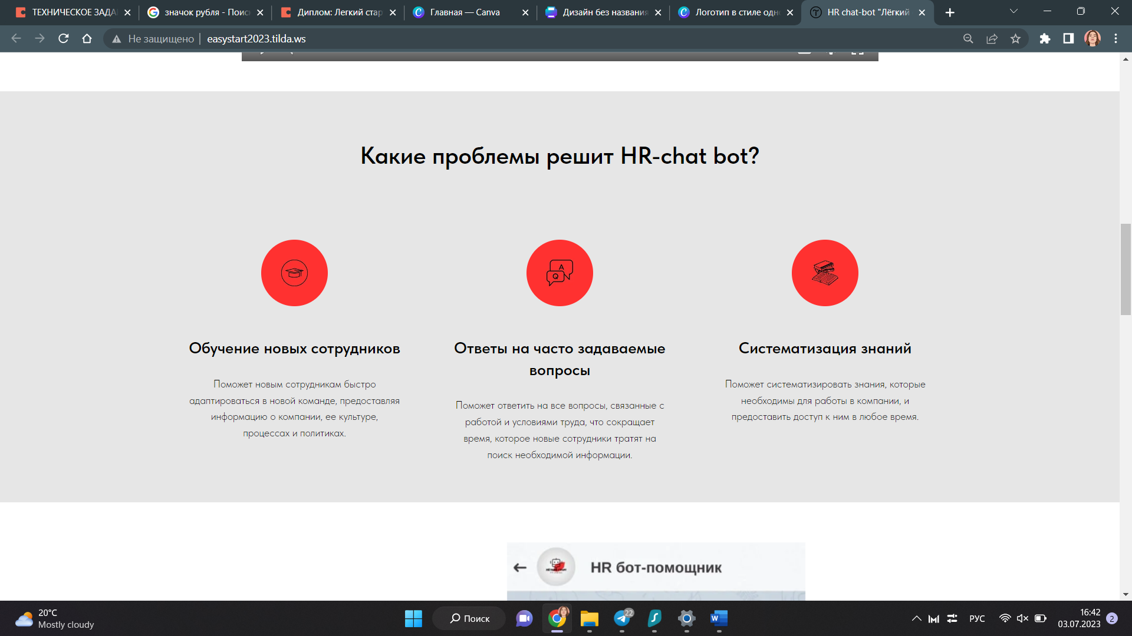The image size is (1132, 636).
Task: Click back arrow in HR бот-помощник header
Action: [519, 568]
